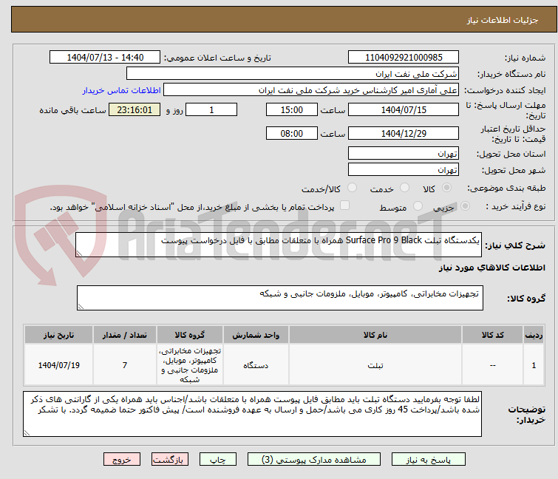Click the resize handle of buyer notes textarea
The width and height of the screenshot is (558, 479).
(x=27, y=432)
